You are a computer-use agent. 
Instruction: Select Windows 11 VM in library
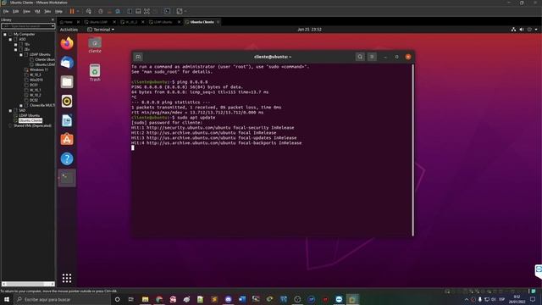(x=39, y=69)
